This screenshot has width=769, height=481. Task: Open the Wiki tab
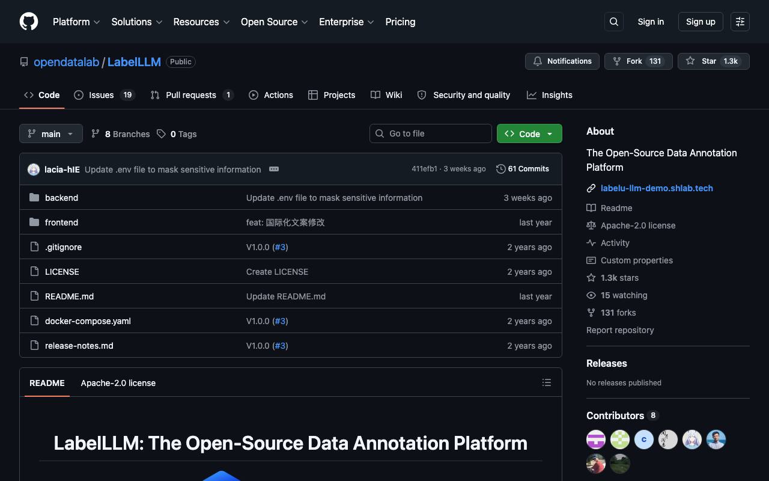(386, 95)
